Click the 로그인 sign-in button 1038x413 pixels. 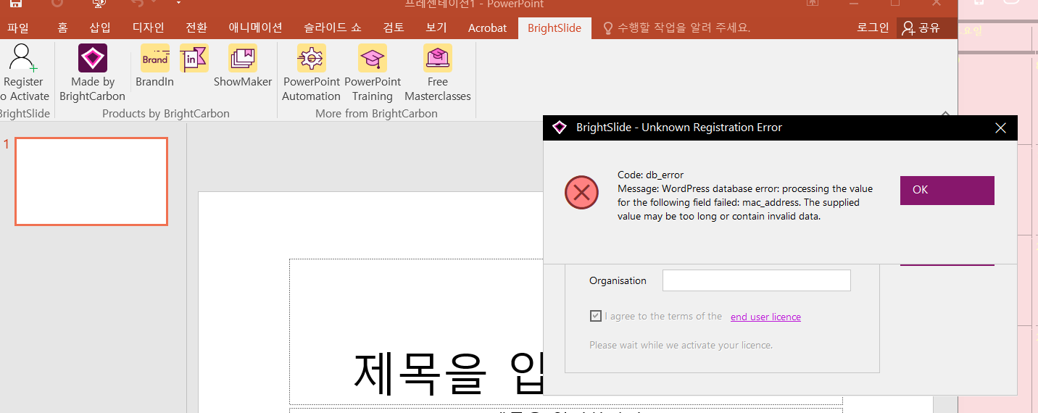point(873,28)
